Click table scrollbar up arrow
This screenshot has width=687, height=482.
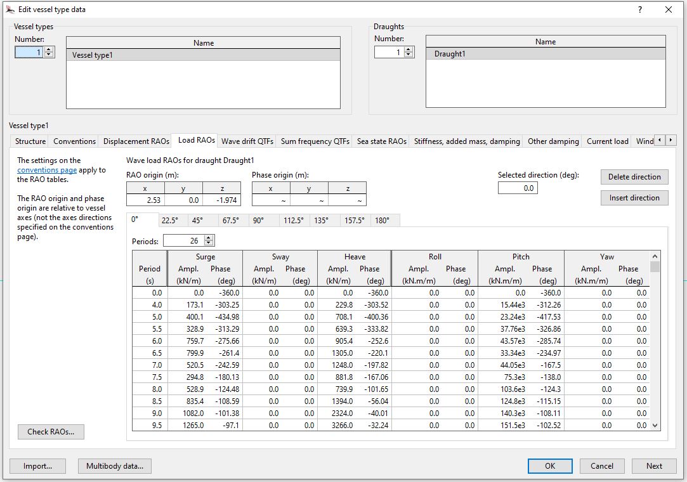coord(655,256)
